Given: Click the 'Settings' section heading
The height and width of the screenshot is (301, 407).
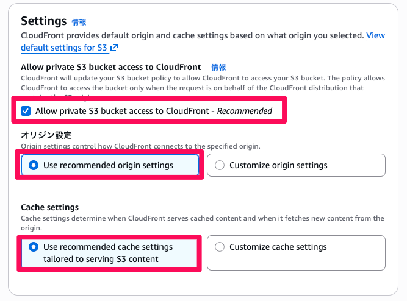Looking at the screenshot, I should coord(43,21).
